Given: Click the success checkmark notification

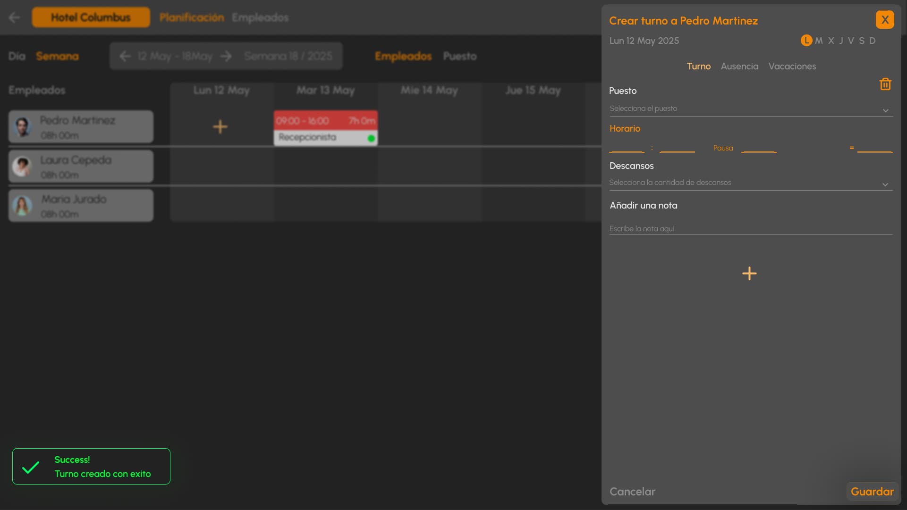Looking at the screenshot, I should point(30,467).
